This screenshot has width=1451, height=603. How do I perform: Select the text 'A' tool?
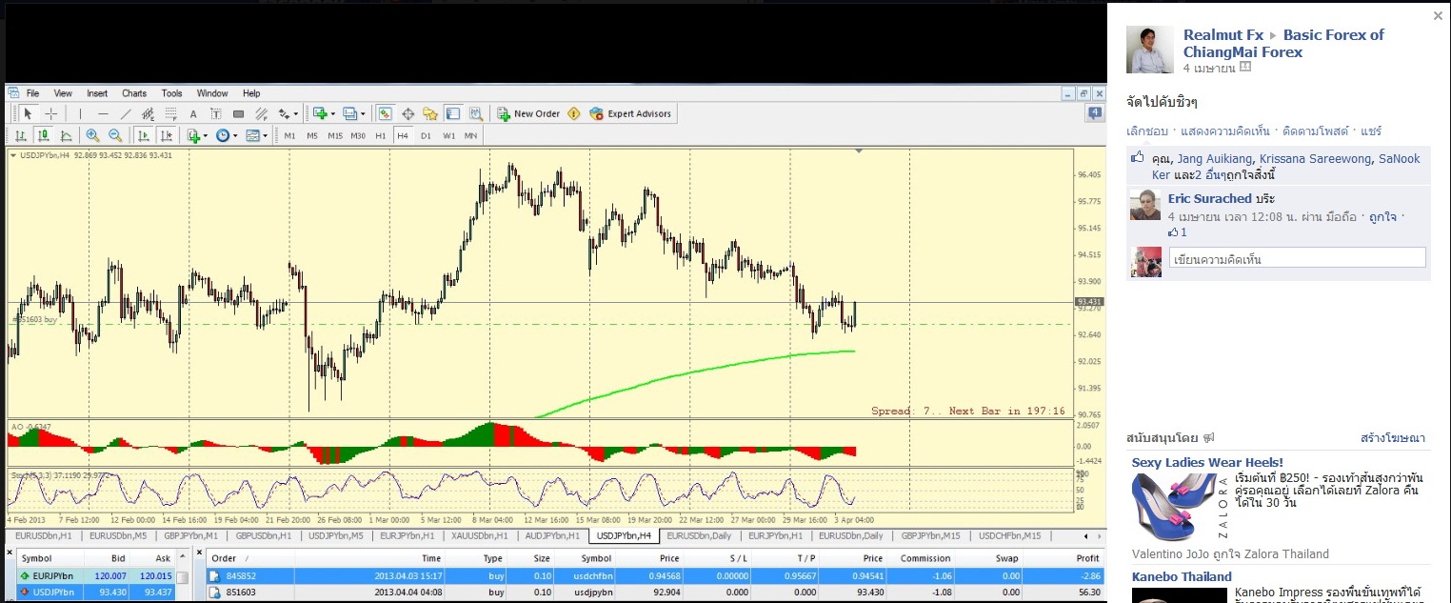coord(193,113)
